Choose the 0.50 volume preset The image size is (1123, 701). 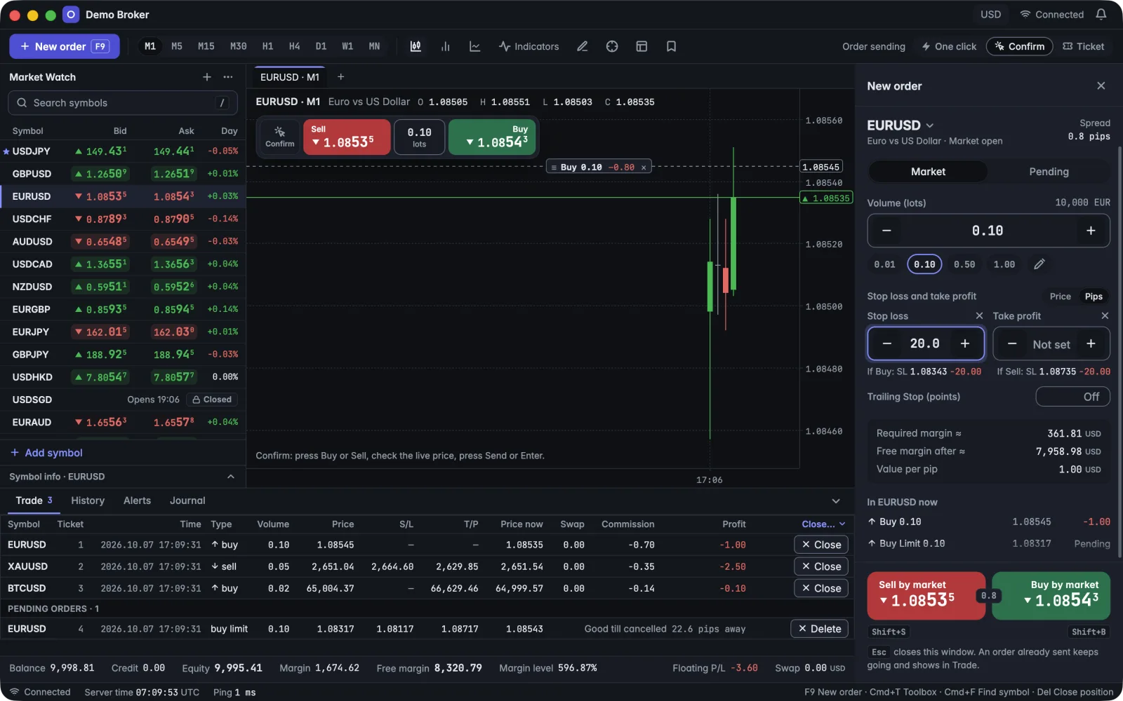964,264
